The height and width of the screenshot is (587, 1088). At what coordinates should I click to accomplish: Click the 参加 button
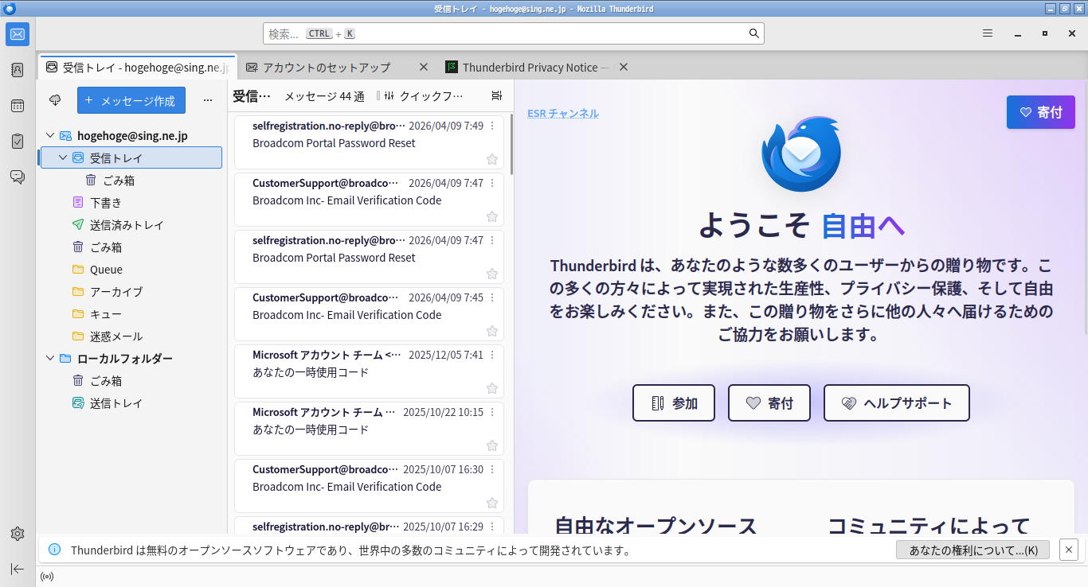pos(674,403)
